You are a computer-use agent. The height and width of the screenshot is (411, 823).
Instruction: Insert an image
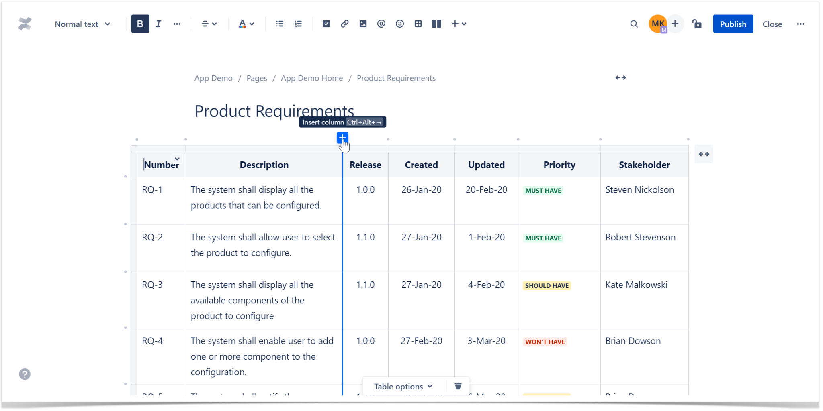[x=363, y=24]
